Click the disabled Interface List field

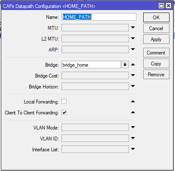pyautogui.click(x=95, y=149)
